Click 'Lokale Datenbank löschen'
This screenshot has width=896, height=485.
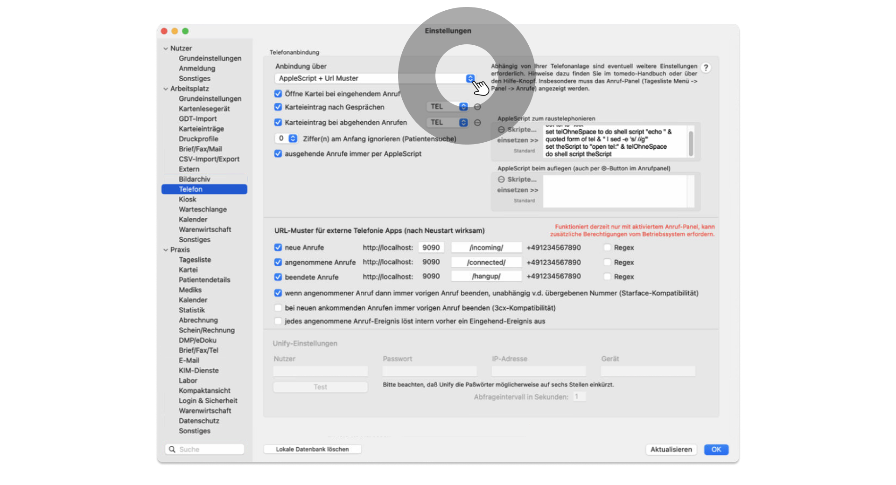click(312, 449)
